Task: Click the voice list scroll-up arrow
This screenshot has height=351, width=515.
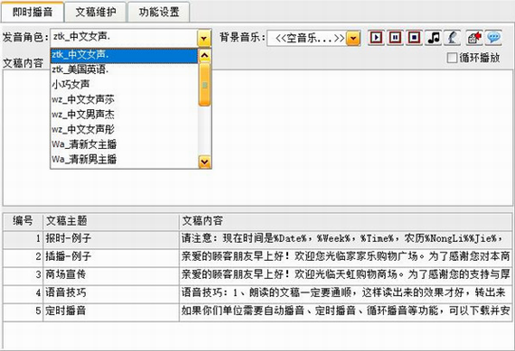Action: [x=204, y=55]
